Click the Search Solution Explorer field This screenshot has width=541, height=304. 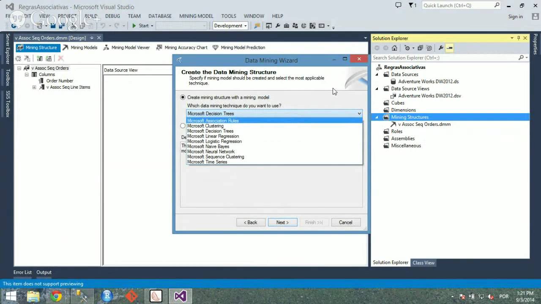click(x=445, y=58)
